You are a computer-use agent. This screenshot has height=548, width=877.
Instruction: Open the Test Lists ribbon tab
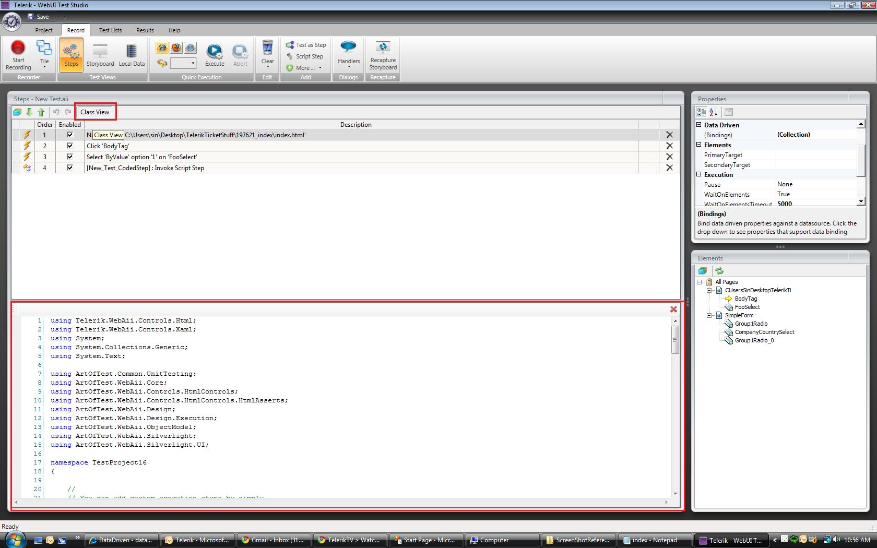pyautogui.click(x=111, y=30)
